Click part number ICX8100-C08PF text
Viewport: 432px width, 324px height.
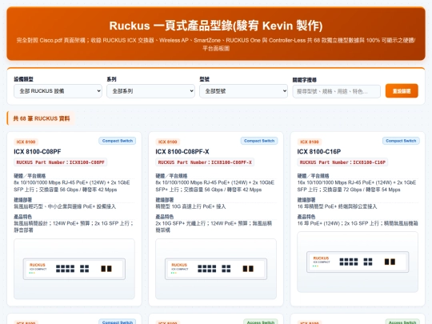tap(60, 162)
